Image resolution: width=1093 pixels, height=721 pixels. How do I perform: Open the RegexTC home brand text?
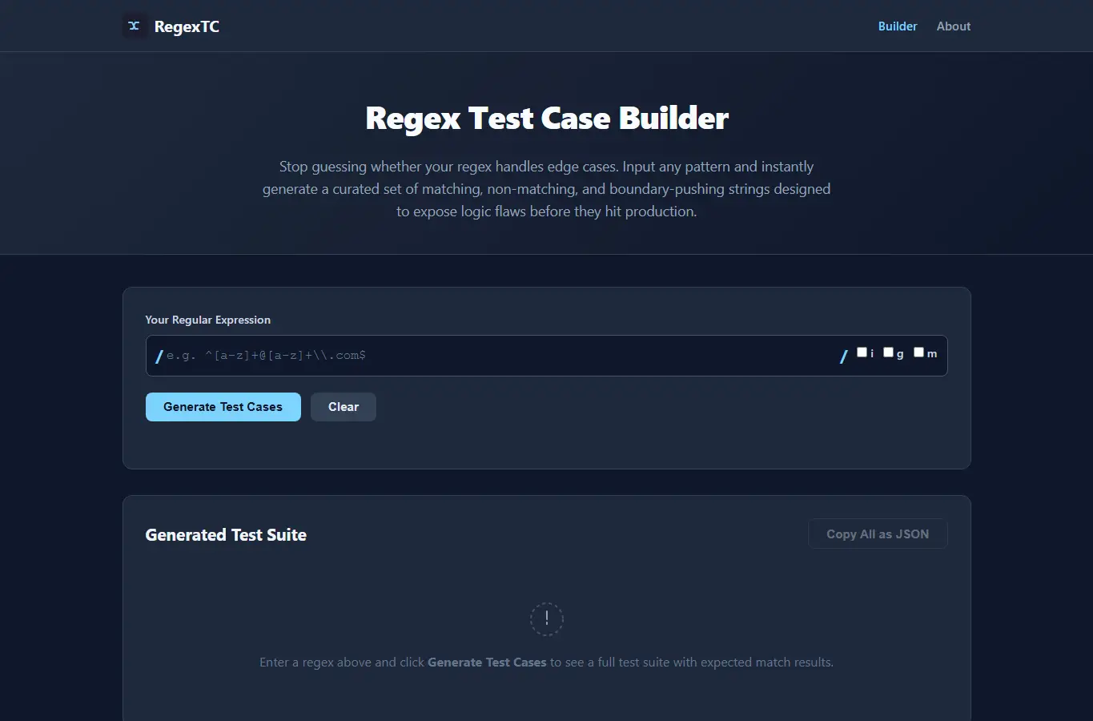pyautogui.click(x=187, y=26)
